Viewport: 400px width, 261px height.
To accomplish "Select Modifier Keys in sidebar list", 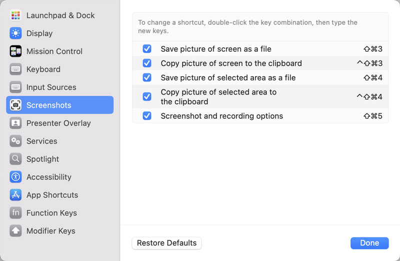I will coord(50,231).
